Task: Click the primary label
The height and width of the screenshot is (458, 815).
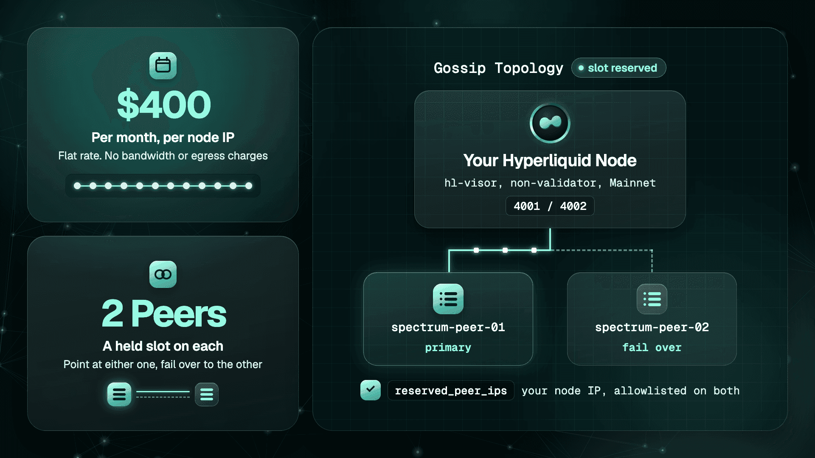Action: coord(448,348)
